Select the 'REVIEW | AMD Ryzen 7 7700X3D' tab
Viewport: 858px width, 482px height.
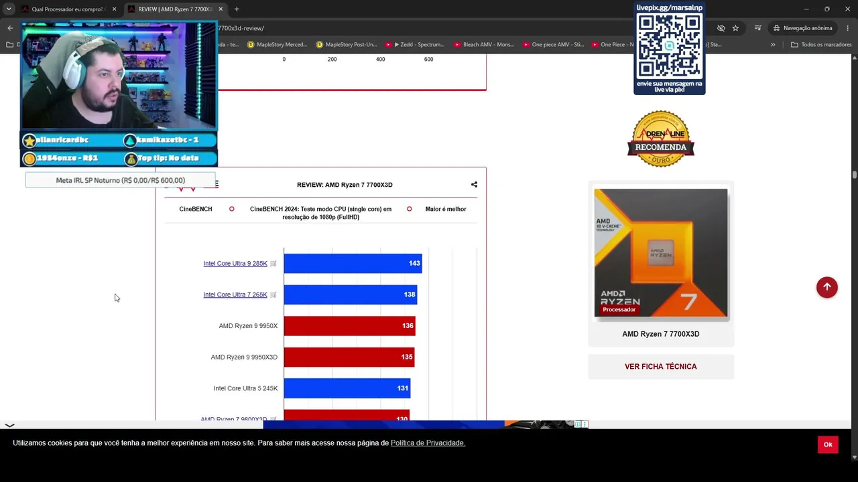(x=174, y=9)
